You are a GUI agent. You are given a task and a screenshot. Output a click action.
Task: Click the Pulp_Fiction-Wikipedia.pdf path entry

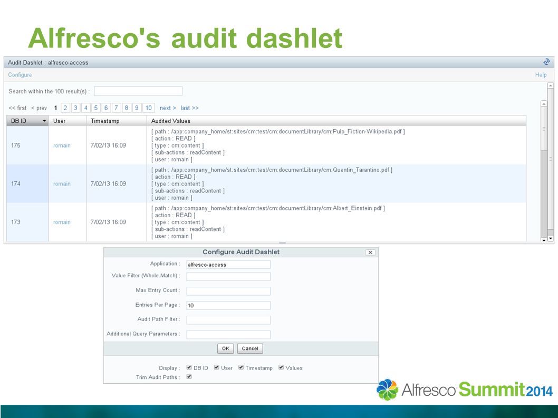278,132
